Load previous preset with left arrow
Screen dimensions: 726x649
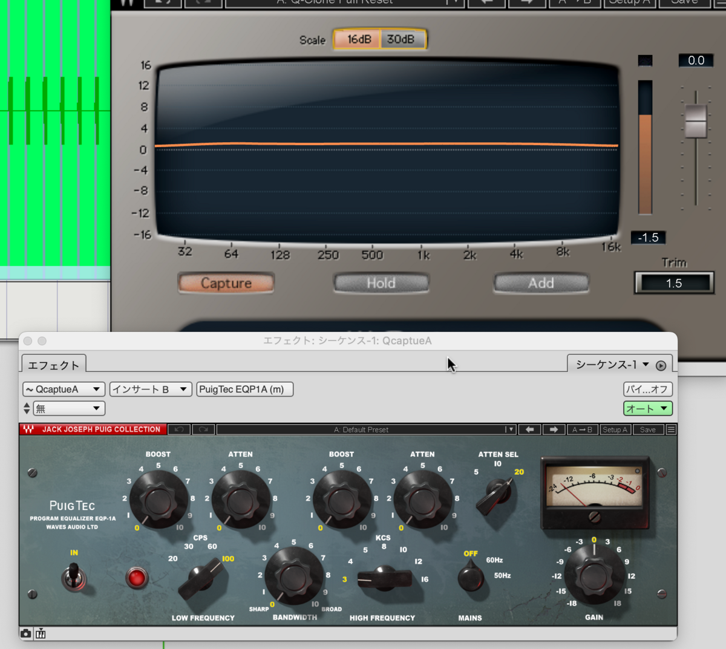[529, 429]
